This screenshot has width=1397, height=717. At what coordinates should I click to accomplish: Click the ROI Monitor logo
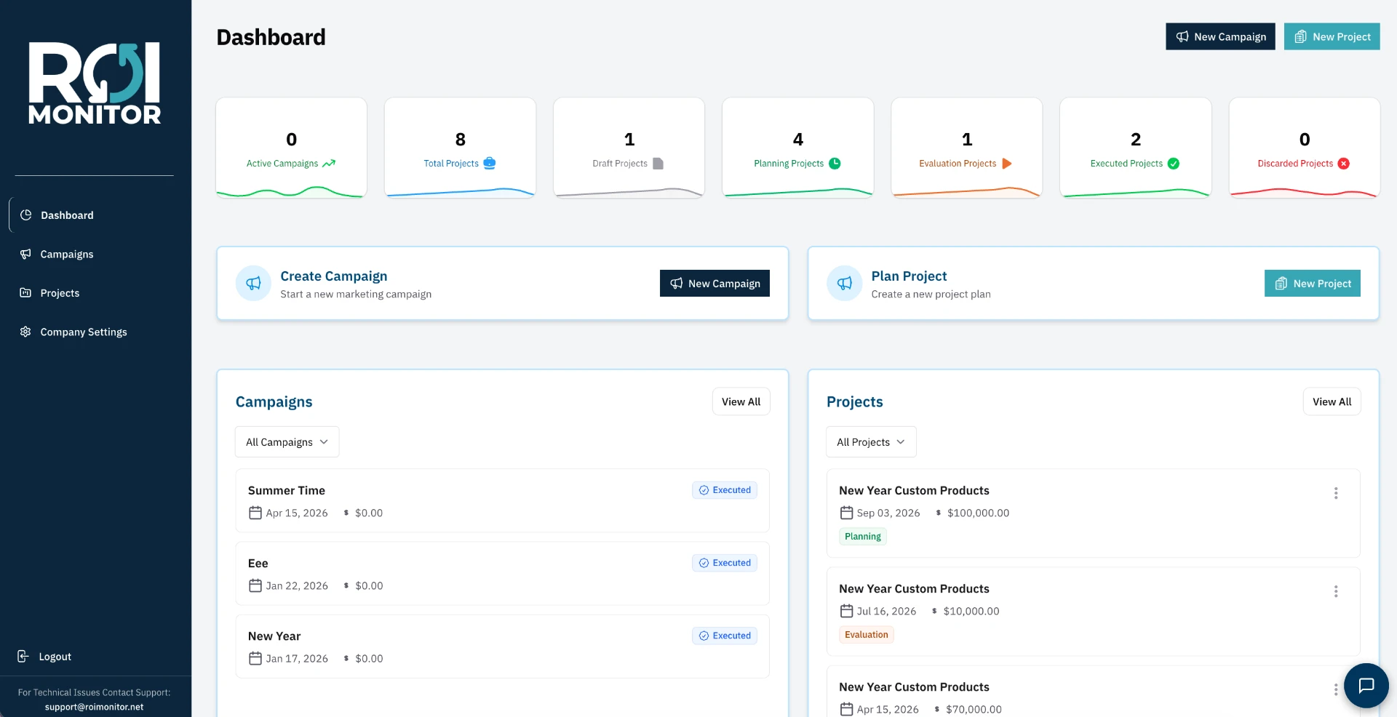point(95,83)
